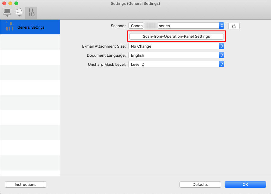
Task: Open the Scan from Operation Panel tab icon
Action: pos(19,13)
